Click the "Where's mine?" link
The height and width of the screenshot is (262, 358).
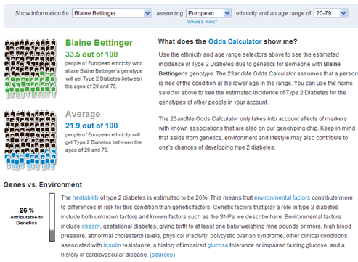[x=202, y=22]
